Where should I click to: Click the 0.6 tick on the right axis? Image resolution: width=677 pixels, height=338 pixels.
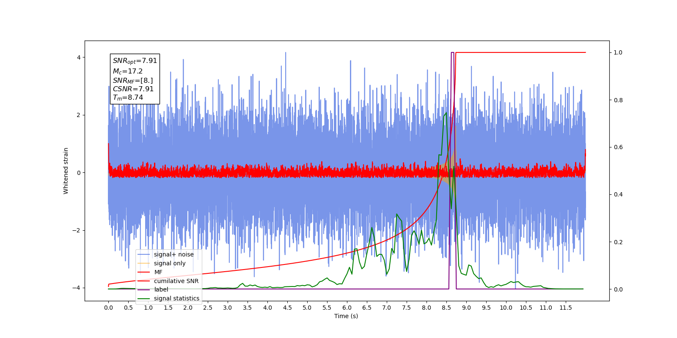coord(618,147)
